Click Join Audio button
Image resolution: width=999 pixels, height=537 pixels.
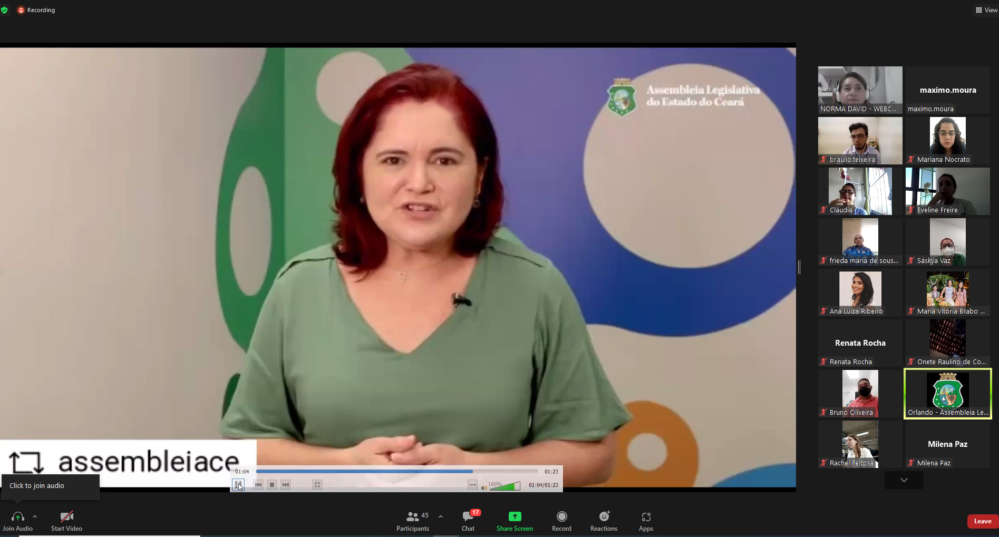pos(17,520)
